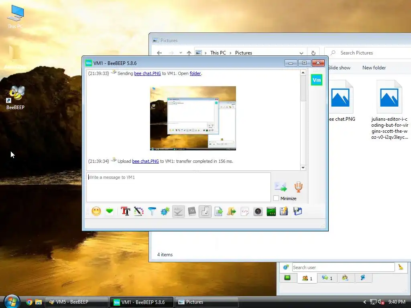Switch to VM5 - BeeBEEP taskbar button
Screen dimensions: 411x308
click(x=77, y=302)
